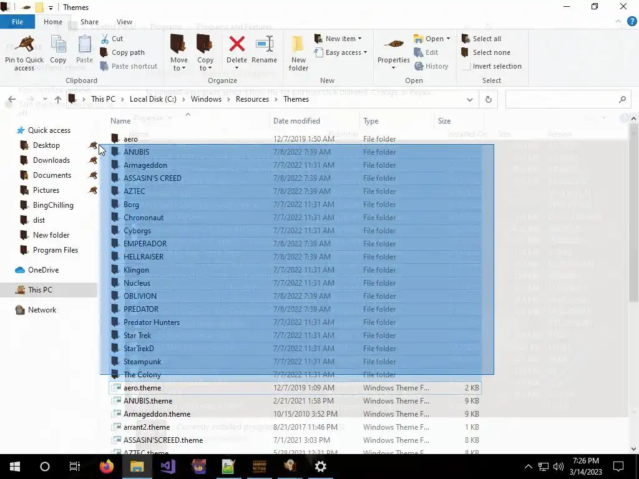Click the Select none icon
Viewport: 639px width, 479px height.
(465, 52)
